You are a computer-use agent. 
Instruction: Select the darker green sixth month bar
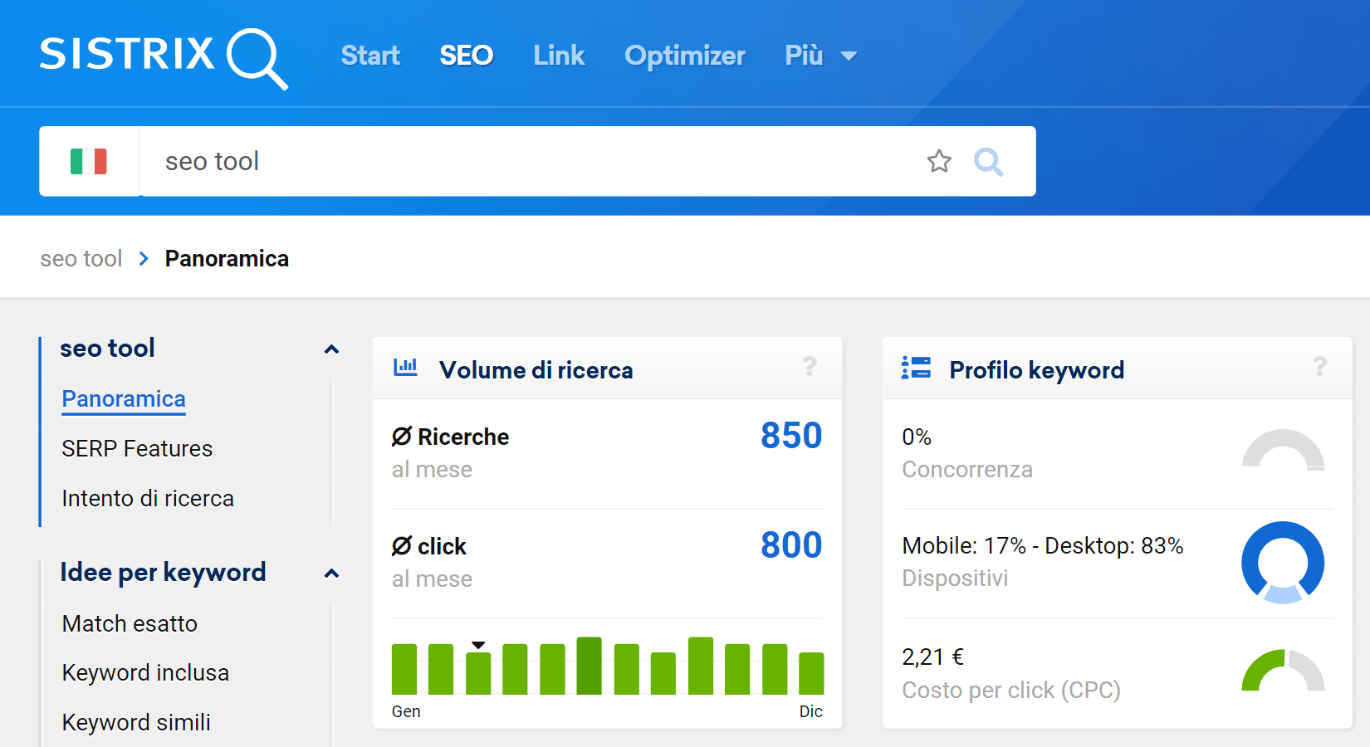(589, 666)
